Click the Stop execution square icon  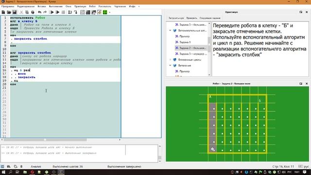(x=63, y=12)
